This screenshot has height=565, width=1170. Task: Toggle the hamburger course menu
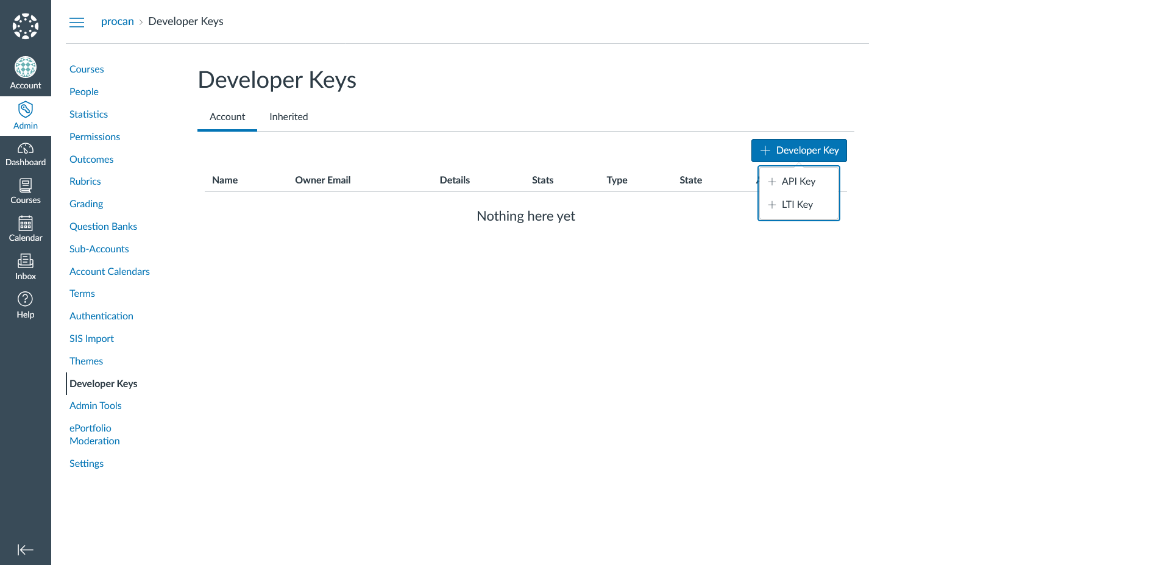pyautogui.click(x=77, y=23)
